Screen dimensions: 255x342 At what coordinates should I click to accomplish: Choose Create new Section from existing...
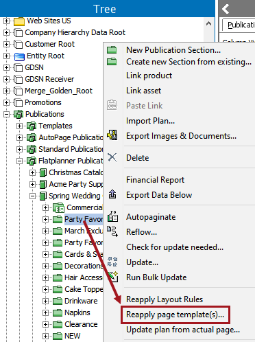click(189, 62)
